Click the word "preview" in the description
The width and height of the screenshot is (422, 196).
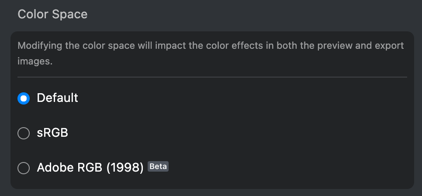(341, 46)
